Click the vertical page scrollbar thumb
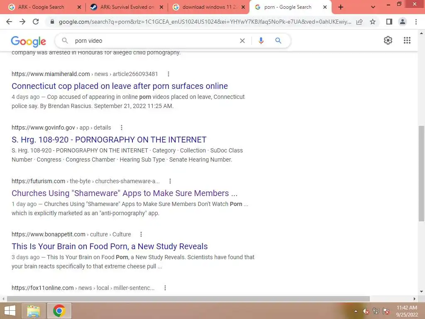The image size is (425, 319). point(421,174)
